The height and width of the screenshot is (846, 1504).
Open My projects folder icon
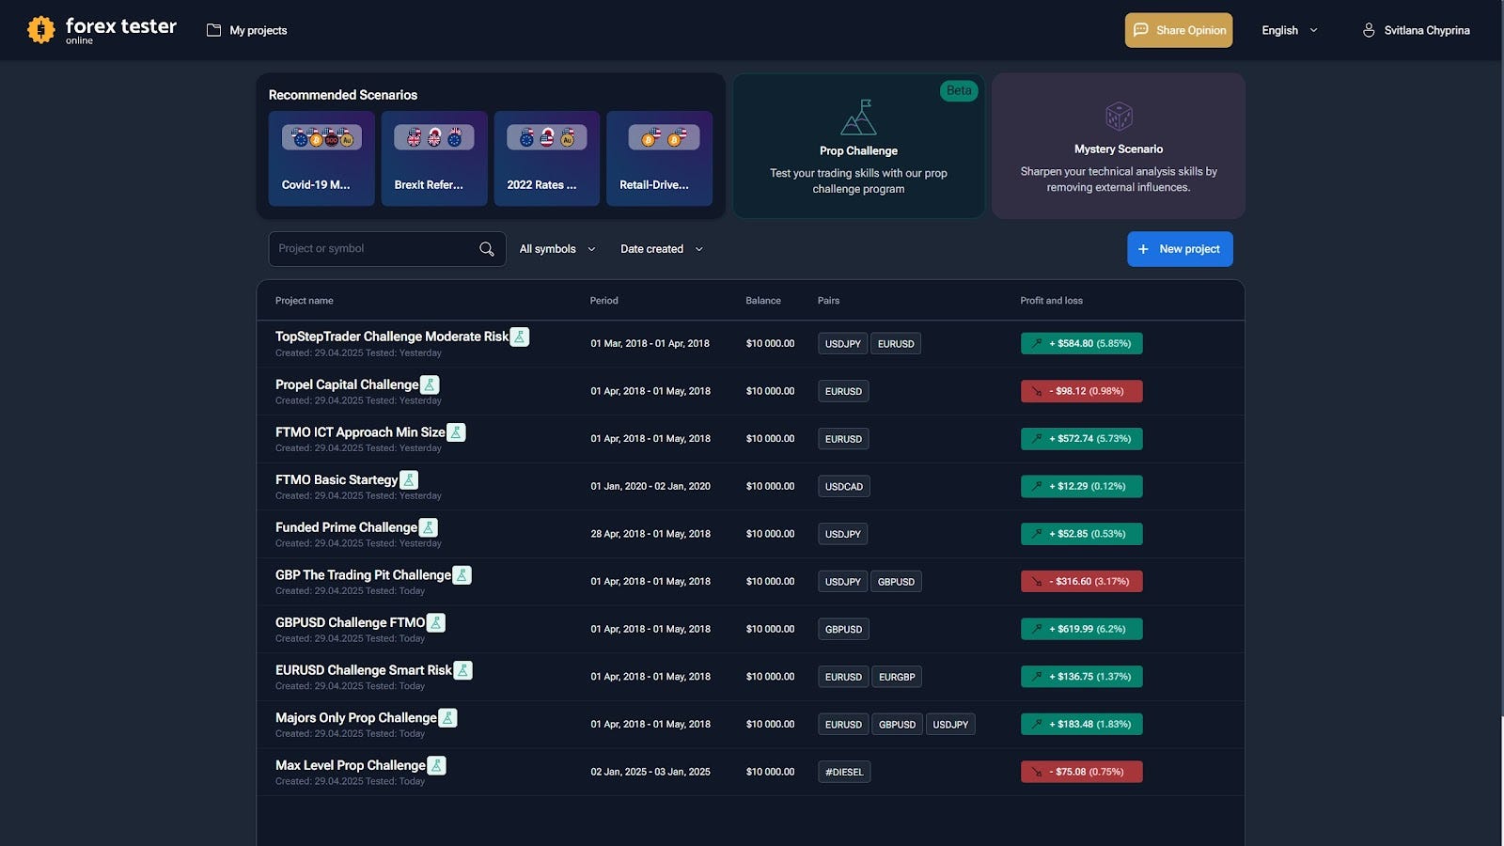pos(213,30)
